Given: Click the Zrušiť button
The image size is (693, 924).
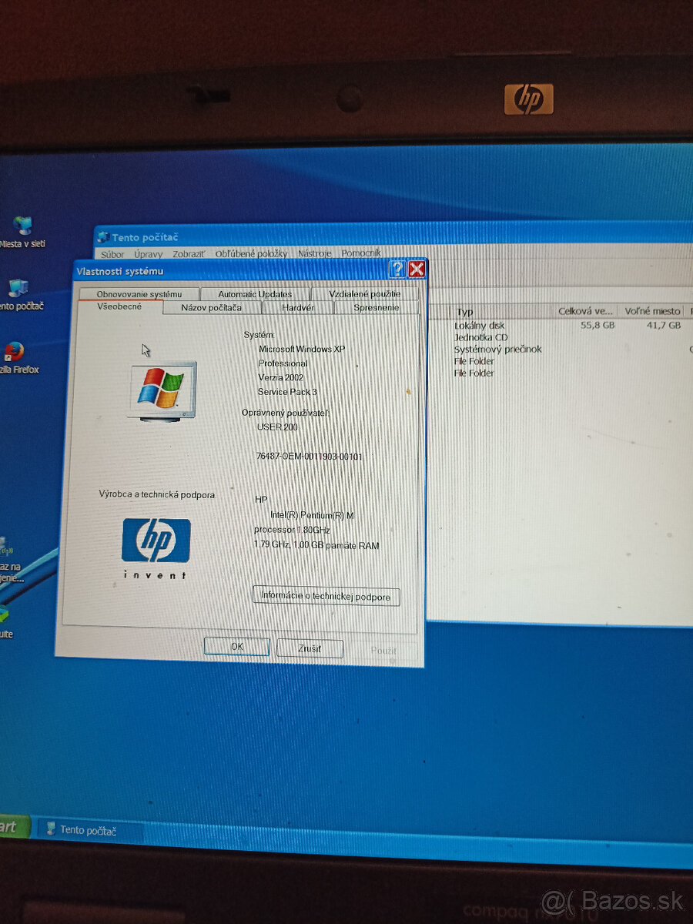Looking at the screenshot, I should (x=310, y=648).
